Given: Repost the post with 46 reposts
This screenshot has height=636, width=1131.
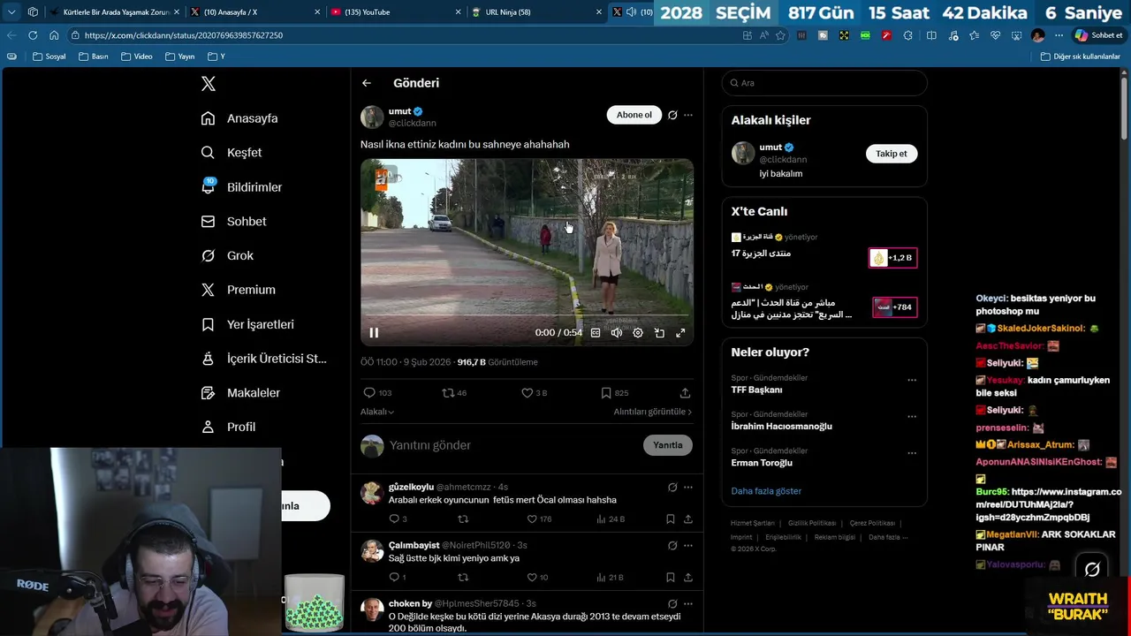Looking at the screenshot, I should (454, 393).
